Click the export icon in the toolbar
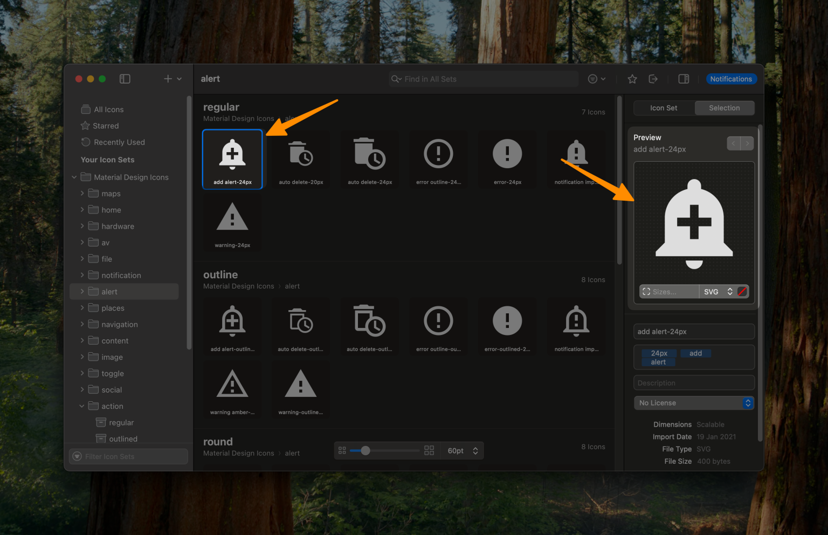 653,79
